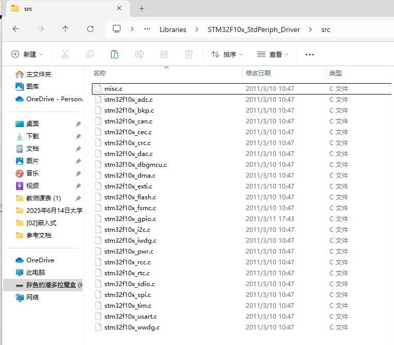Click file icon of stm32f10x_spi.c
Screen dimensions: 394x345
click(98, 295)
